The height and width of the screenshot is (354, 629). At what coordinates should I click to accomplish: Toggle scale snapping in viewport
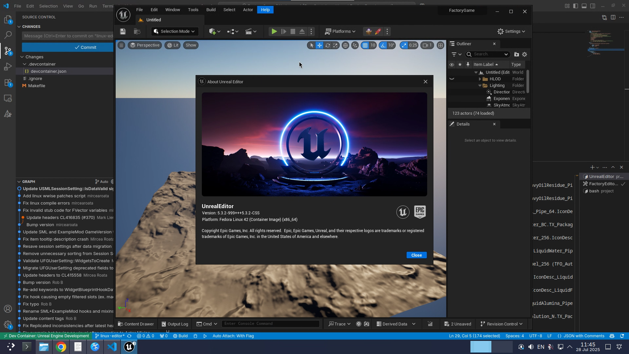point(404,46)
